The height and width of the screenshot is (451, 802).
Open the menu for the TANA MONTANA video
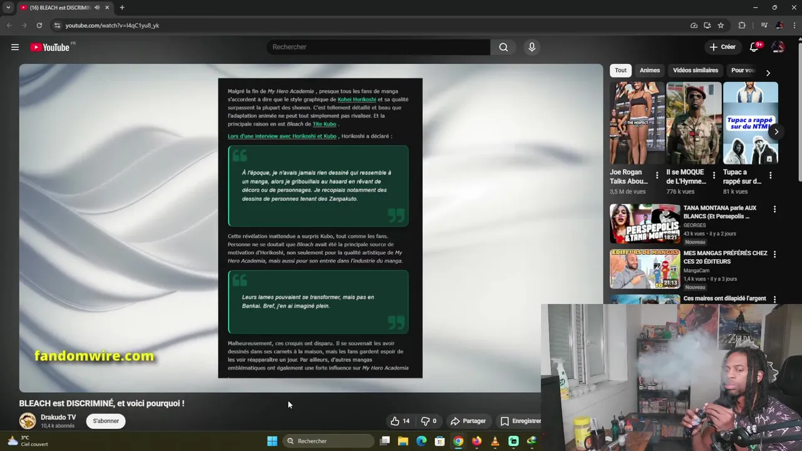click(x=774, y=209)
